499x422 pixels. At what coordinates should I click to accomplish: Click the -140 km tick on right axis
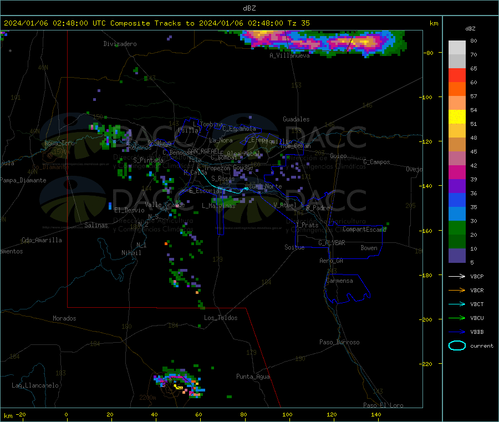pyautogui.click(x=427, y=186)
